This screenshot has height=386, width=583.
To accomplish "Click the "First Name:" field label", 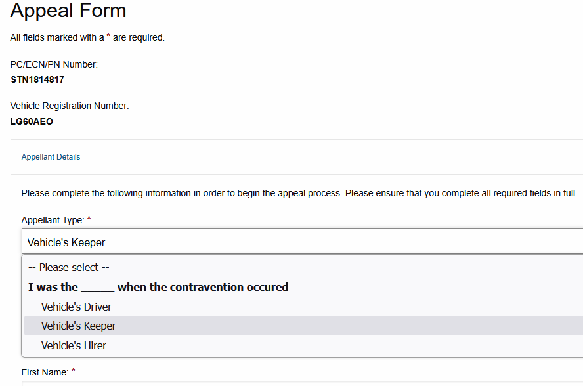I will pos(45,372).
